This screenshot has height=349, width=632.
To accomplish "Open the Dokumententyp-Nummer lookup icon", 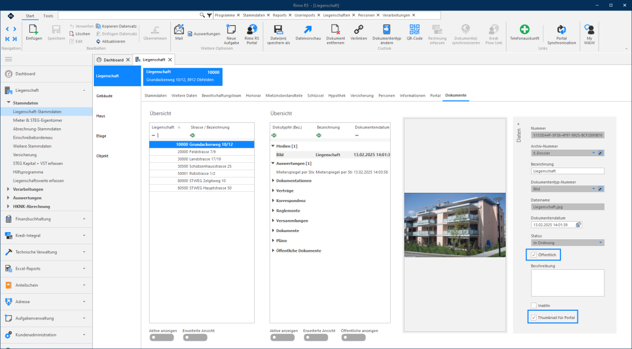I will coord(600,189).
